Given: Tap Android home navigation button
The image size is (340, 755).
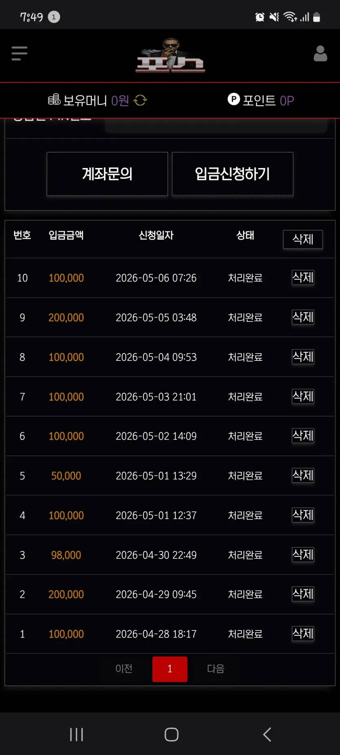Looking at the screenshot, I should [x=171, y=734].
